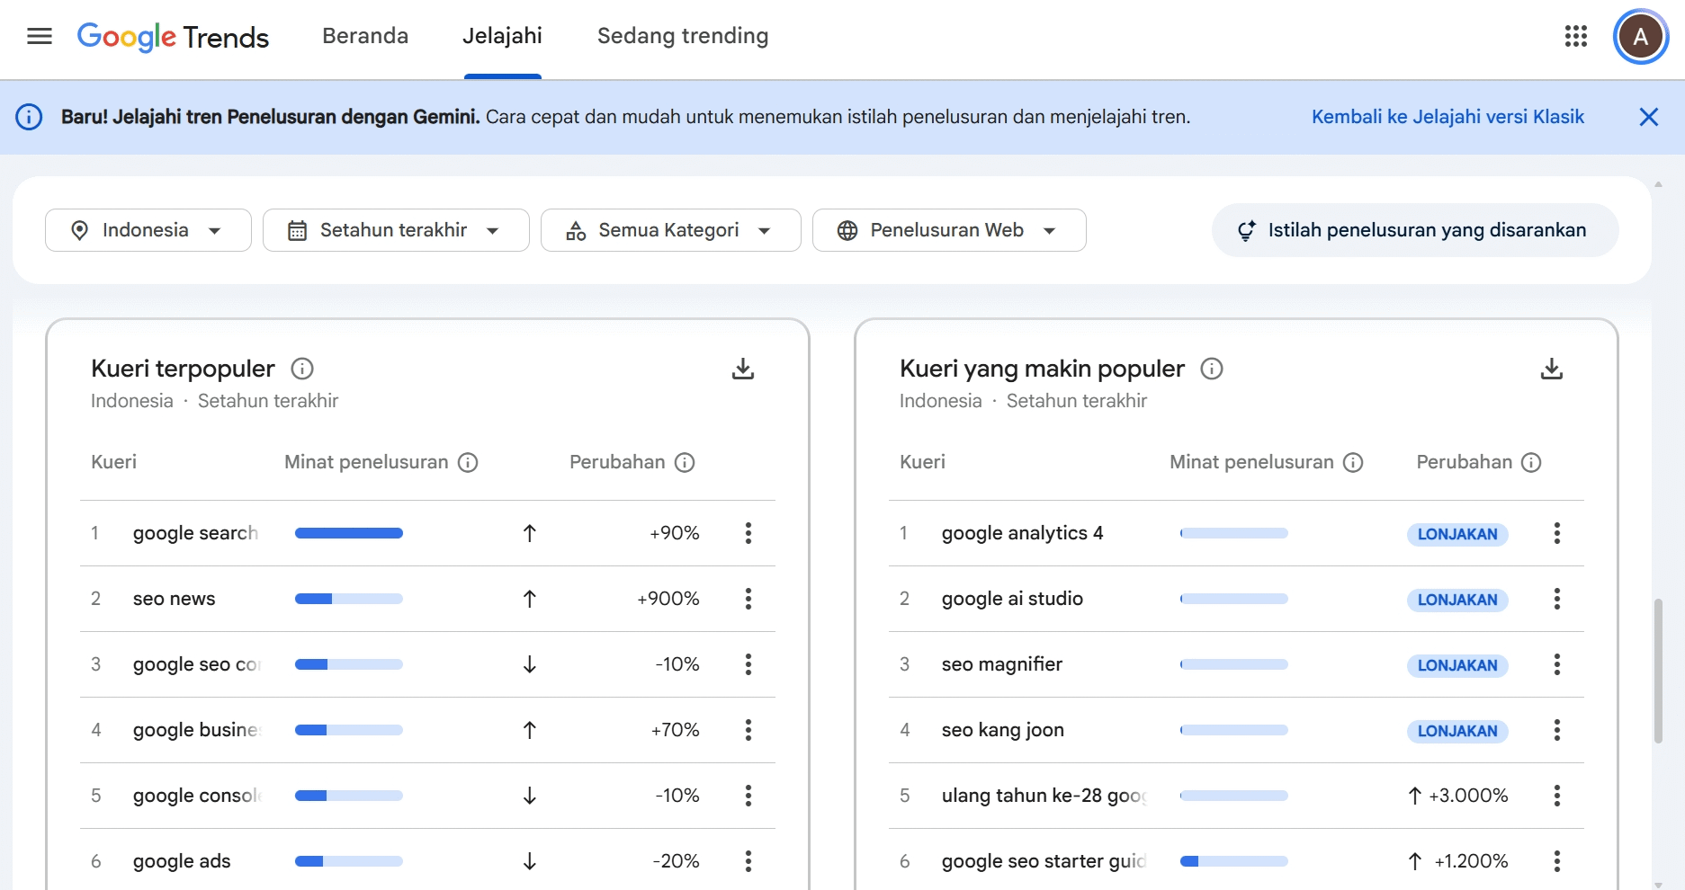
Task: Open more options for google ads row
Action: pos(748,861)
